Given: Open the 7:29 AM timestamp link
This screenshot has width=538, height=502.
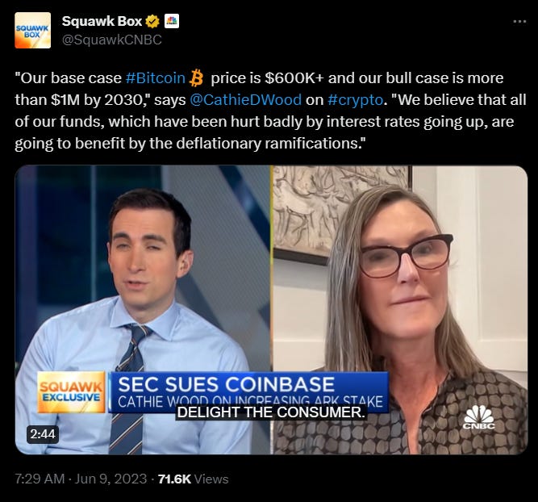Looking at the screenshot, I should click(40, 479).
